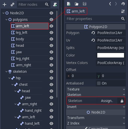
Task: Open the load resource folder icon
Action: 77,4
